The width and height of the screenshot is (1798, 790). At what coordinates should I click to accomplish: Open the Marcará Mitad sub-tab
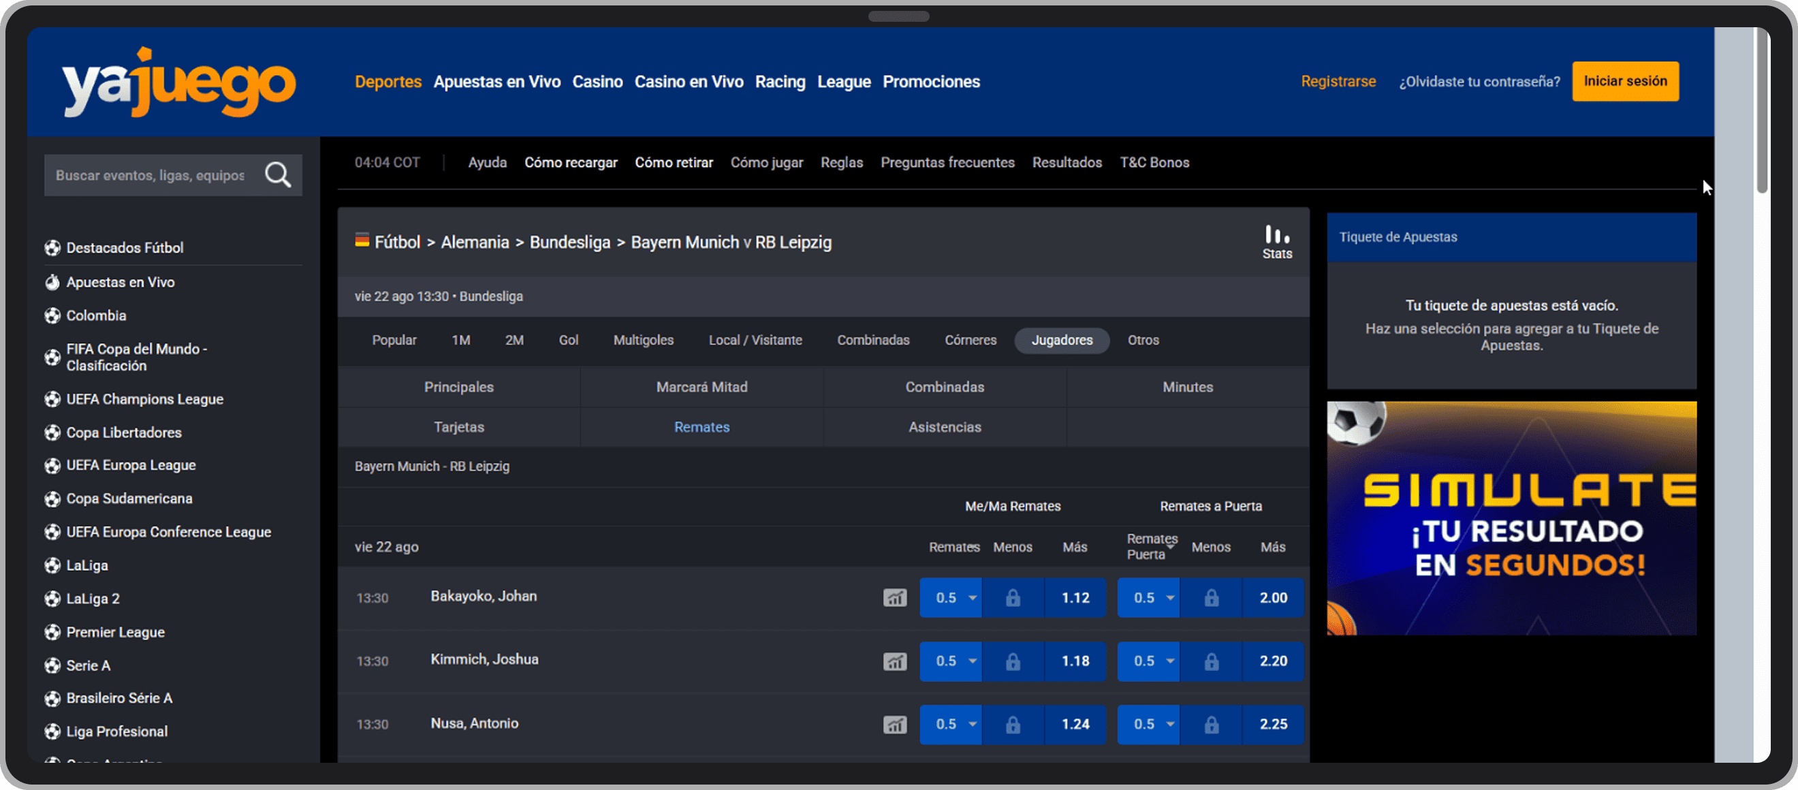pos(701,388)
